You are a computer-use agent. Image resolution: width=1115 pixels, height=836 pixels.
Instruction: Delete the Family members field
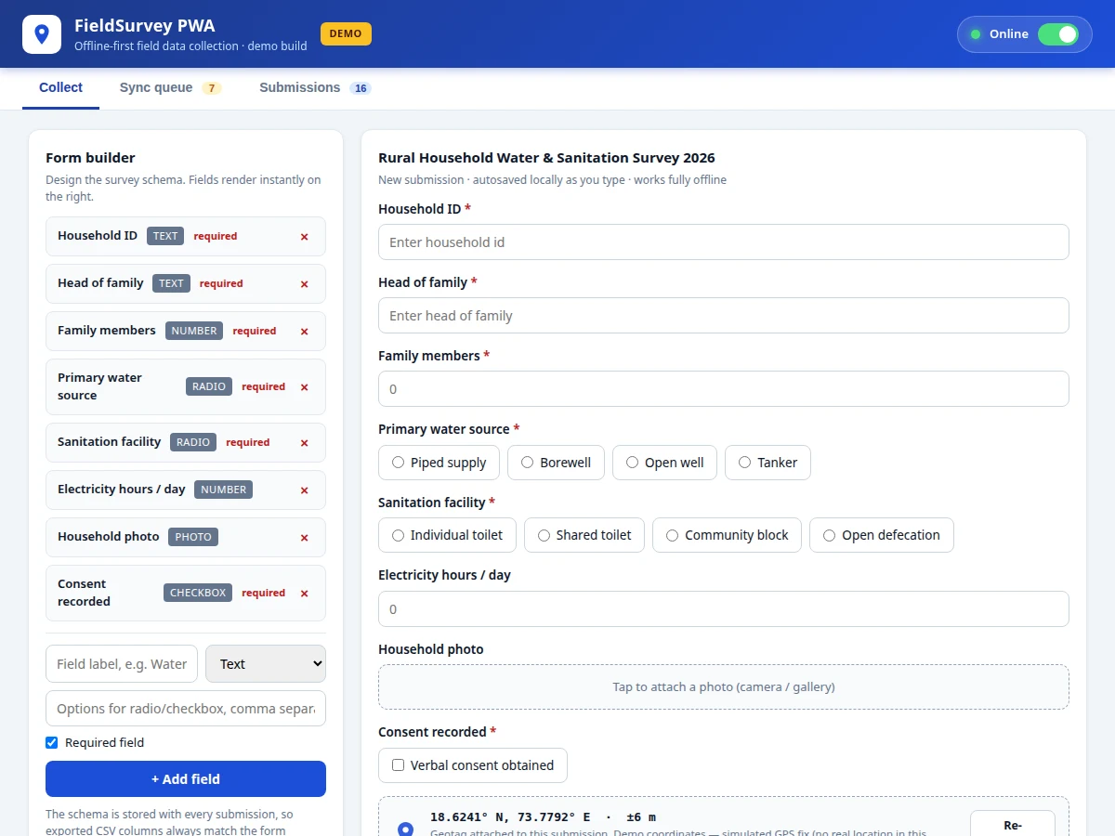click(304, 332)
